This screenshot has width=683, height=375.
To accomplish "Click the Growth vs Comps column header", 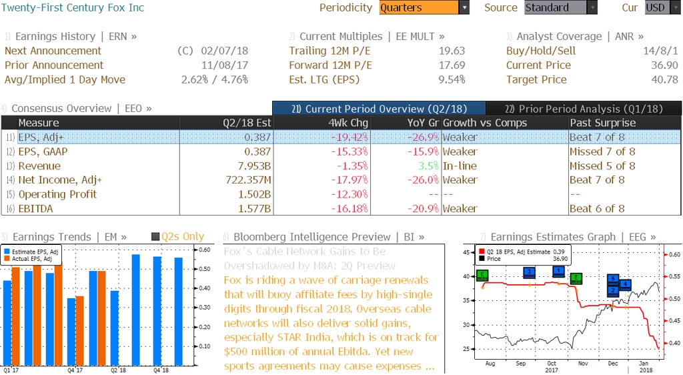I will 504,123.
